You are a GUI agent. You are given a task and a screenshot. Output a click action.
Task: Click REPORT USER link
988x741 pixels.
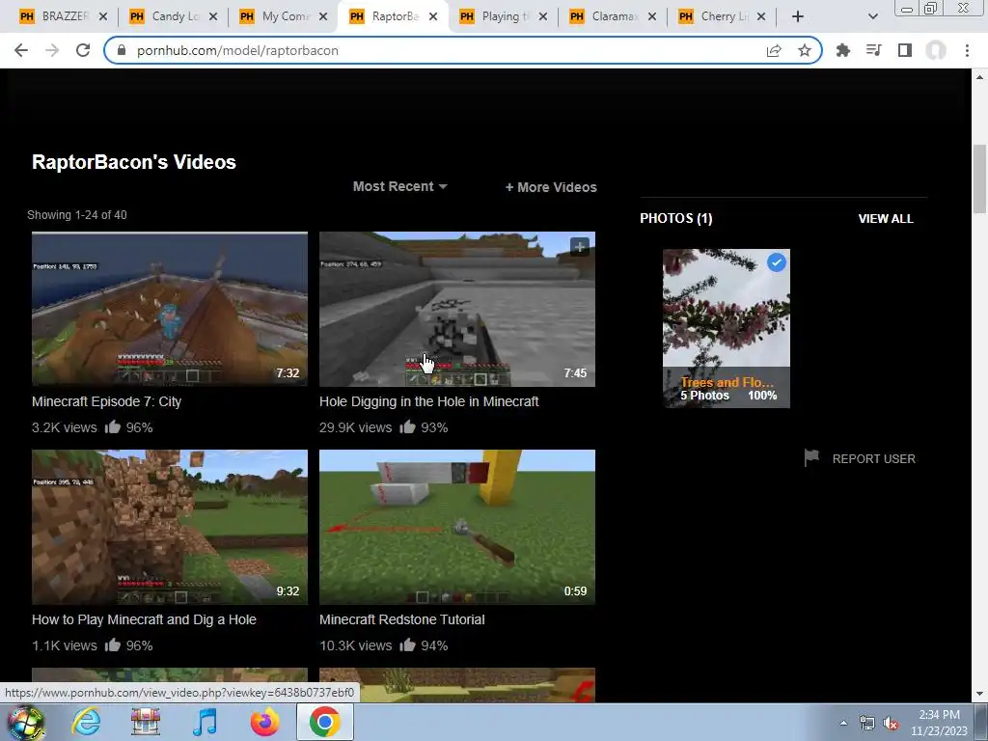(x=873, y=458)
